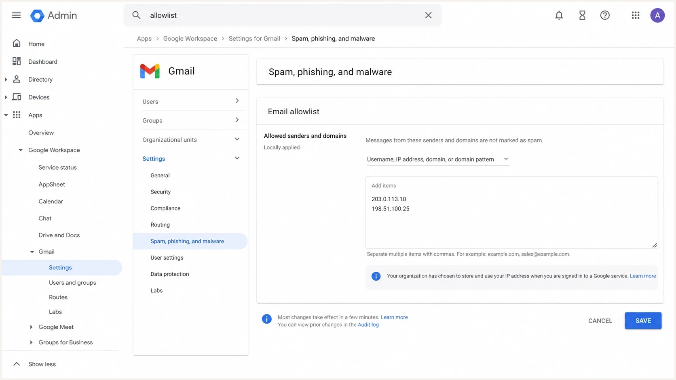Collapse the Google Workspace tree node
Screen dimensions: 676x380
pyautogui.click(x=21, y=150)
